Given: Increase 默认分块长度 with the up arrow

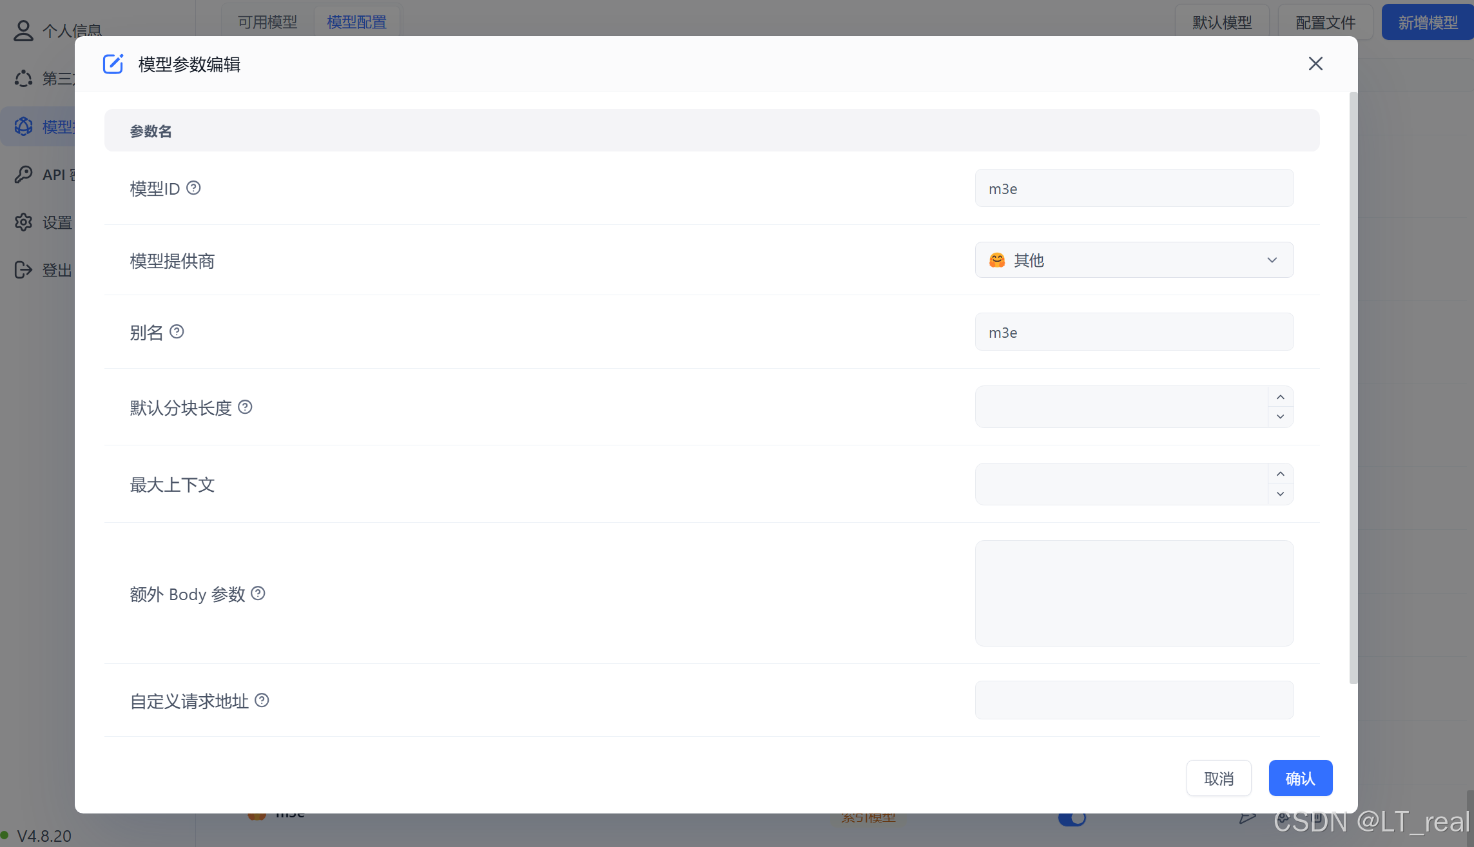Looking at the screenshot, I should coord(1280,397).
